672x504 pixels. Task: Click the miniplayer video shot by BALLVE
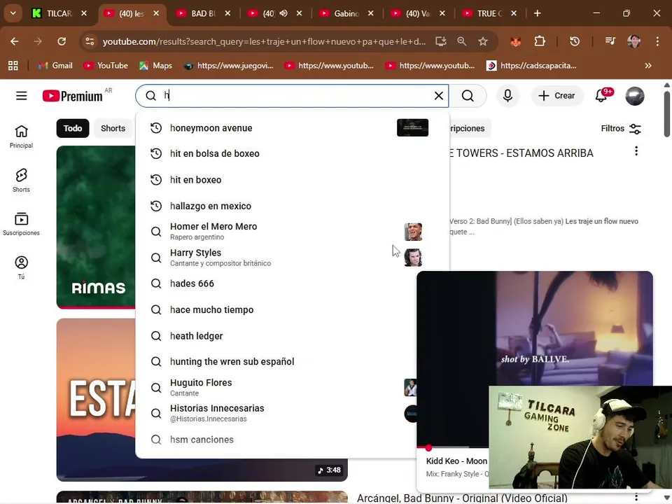pyautogui.click(x=534, y=328)
